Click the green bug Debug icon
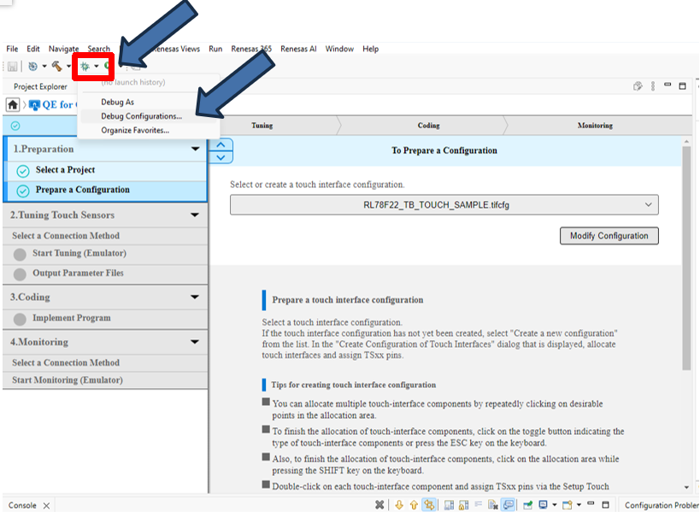The width and height of the screenshot is (700, 523). [85, 67]
